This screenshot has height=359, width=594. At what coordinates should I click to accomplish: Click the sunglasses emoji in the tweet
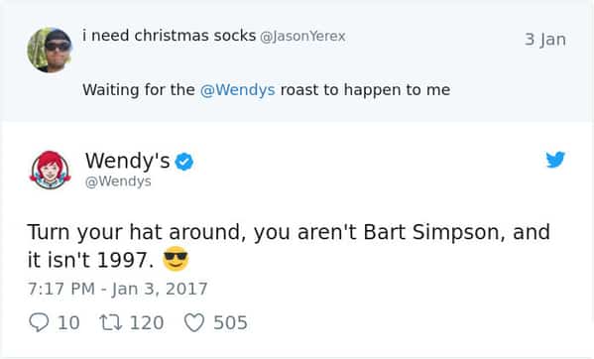click(x=176, y=259)
